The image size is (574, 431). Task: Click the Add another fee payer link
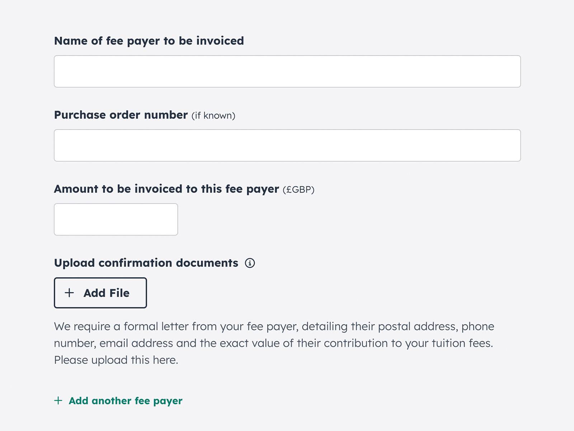(125, 401)
